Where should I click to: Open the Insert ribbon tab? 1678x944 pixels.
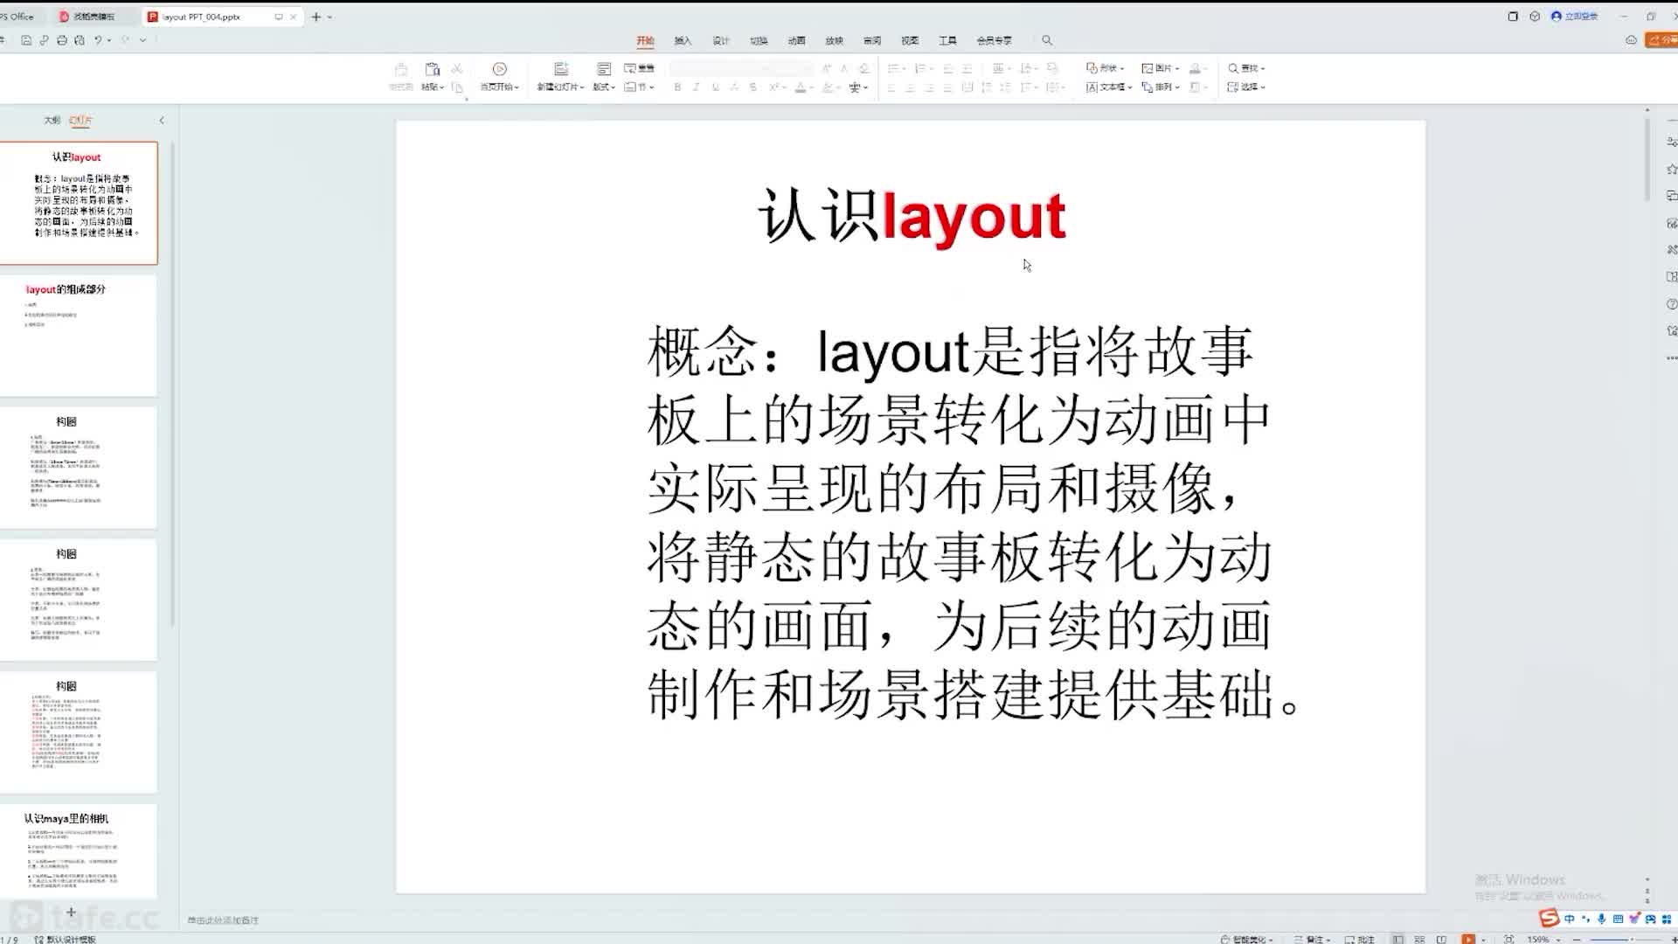click(x=683, y=40)
